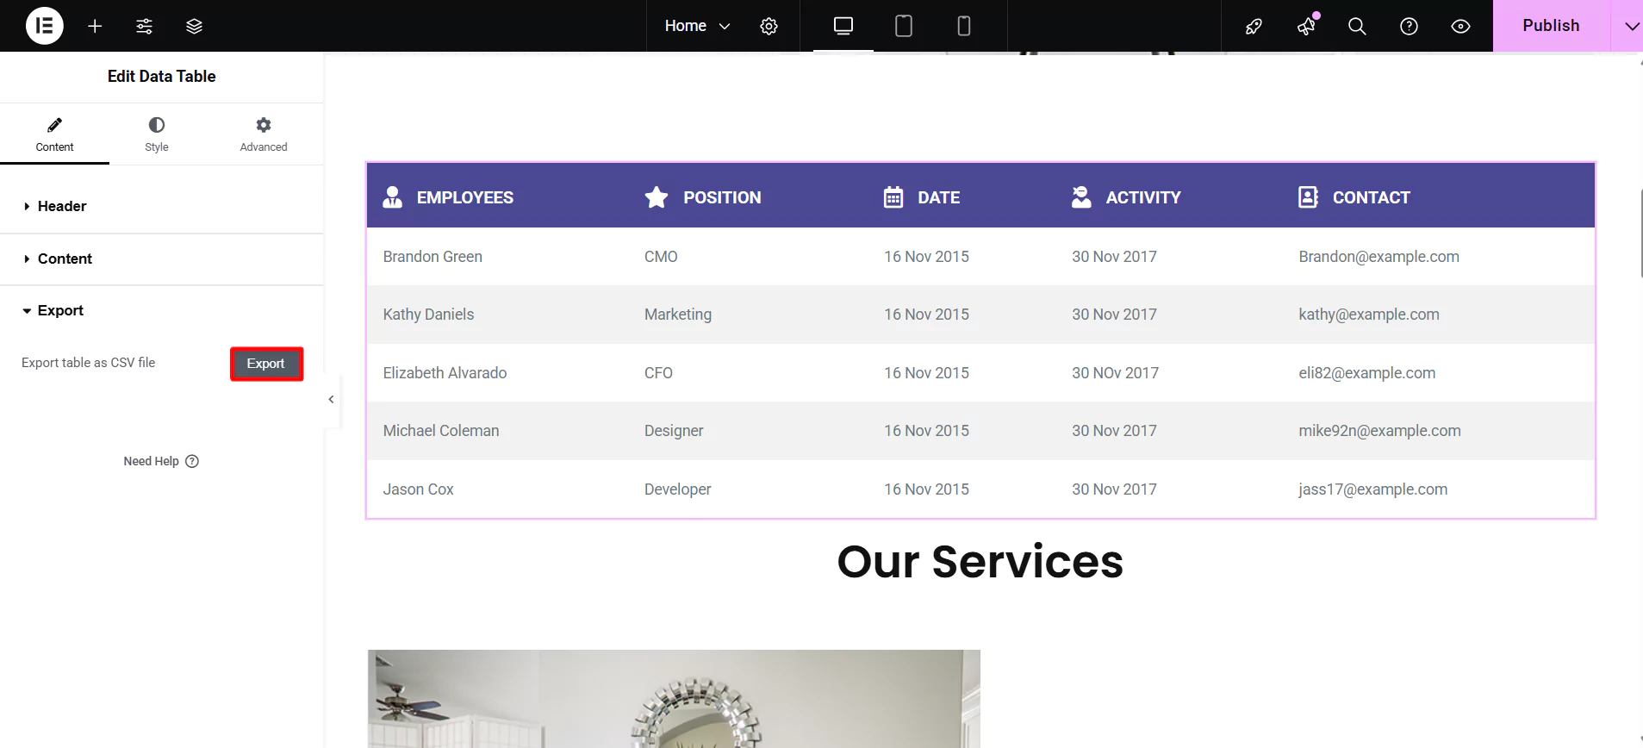Preview changes with the eye icon

[1460, 26]
